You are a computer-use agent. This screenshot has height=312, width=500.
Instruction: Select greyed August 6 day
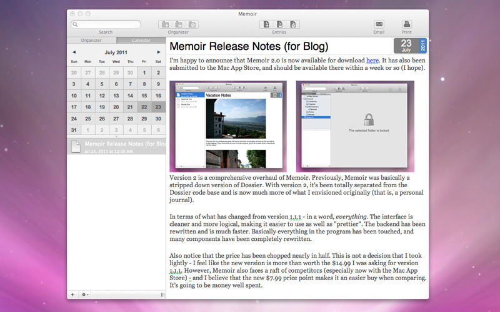[158, 130]
